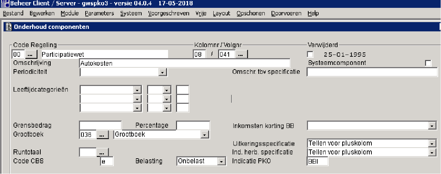Toggle the Systeemcomponent checkbox
This screenshot has height=174, width=441.
[428, 63]
